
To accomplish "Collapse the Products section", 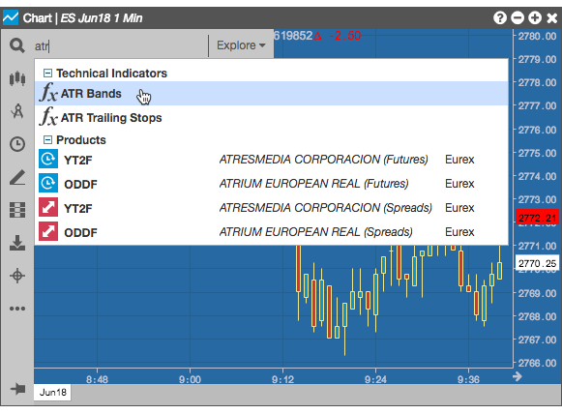I will pyautogui.click(x=47, y=140).
